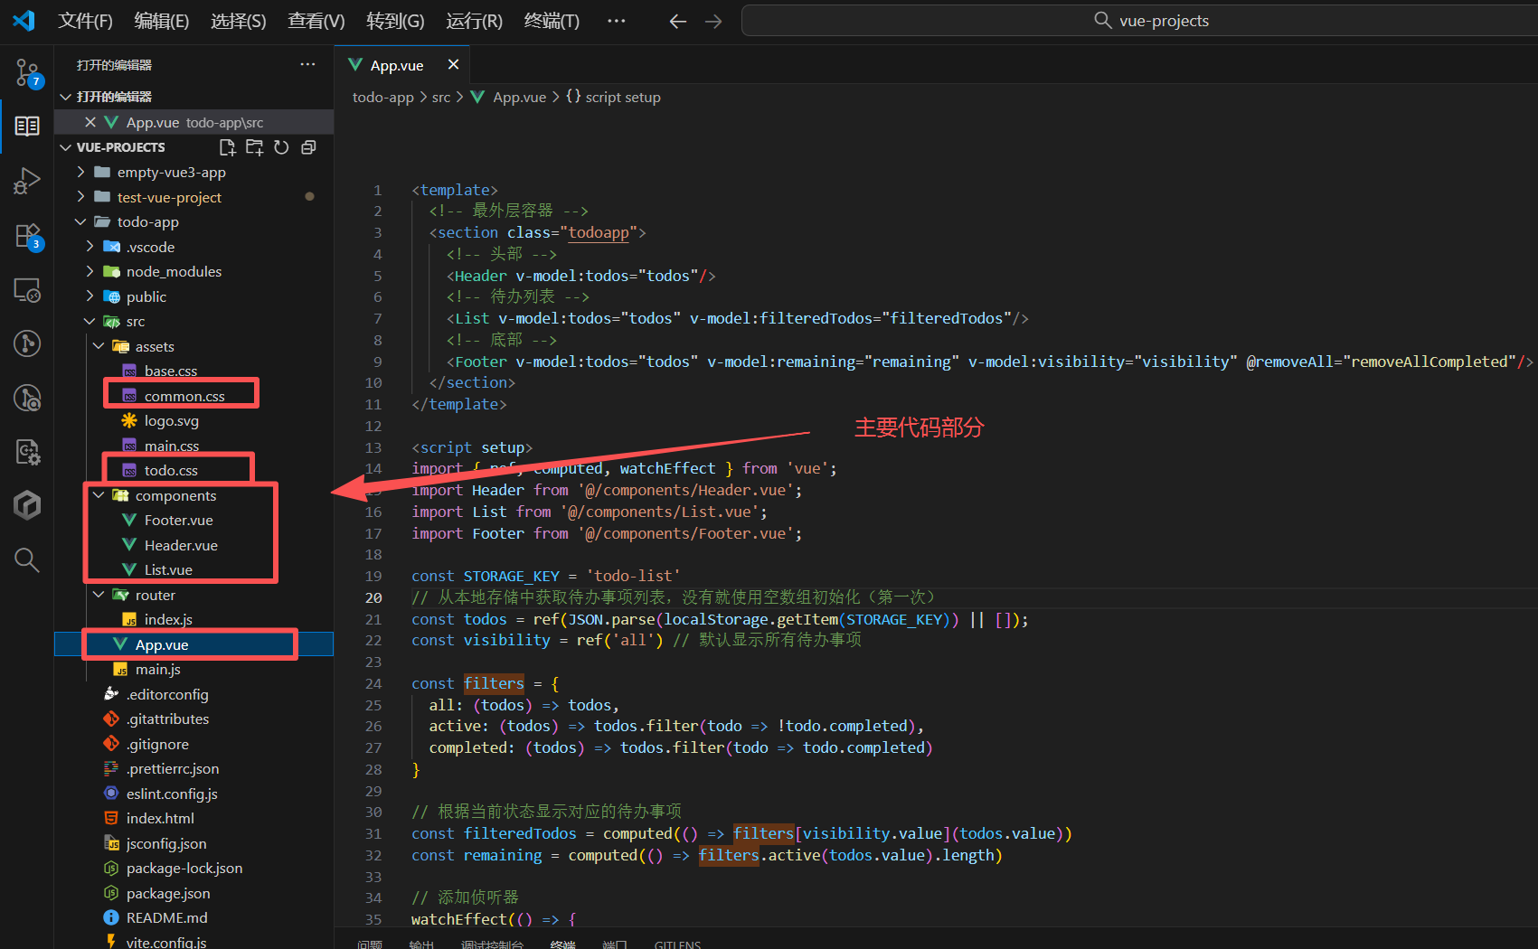Open README.md file
The image size is (1538, 949).
(x=167, y=917)
